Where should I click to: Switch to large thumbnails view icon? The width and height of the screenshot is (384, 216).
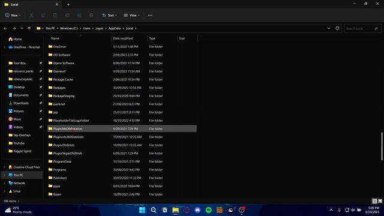pos(380,201)
